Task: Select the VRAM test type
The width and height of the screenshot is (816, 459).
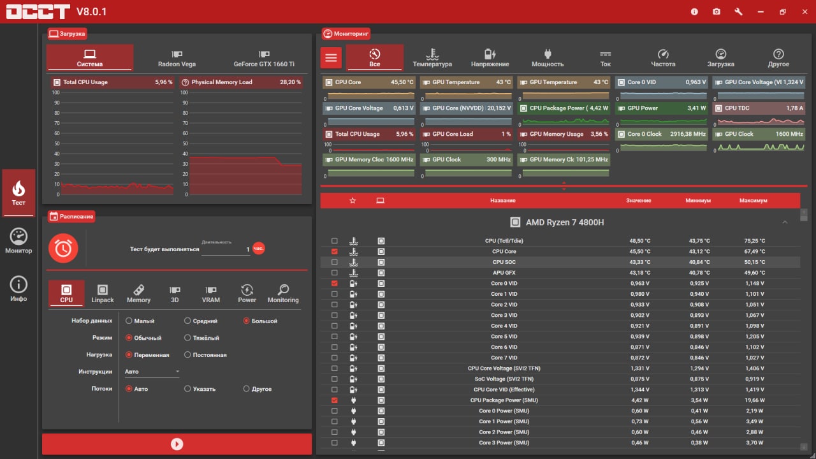Action: 210,294
